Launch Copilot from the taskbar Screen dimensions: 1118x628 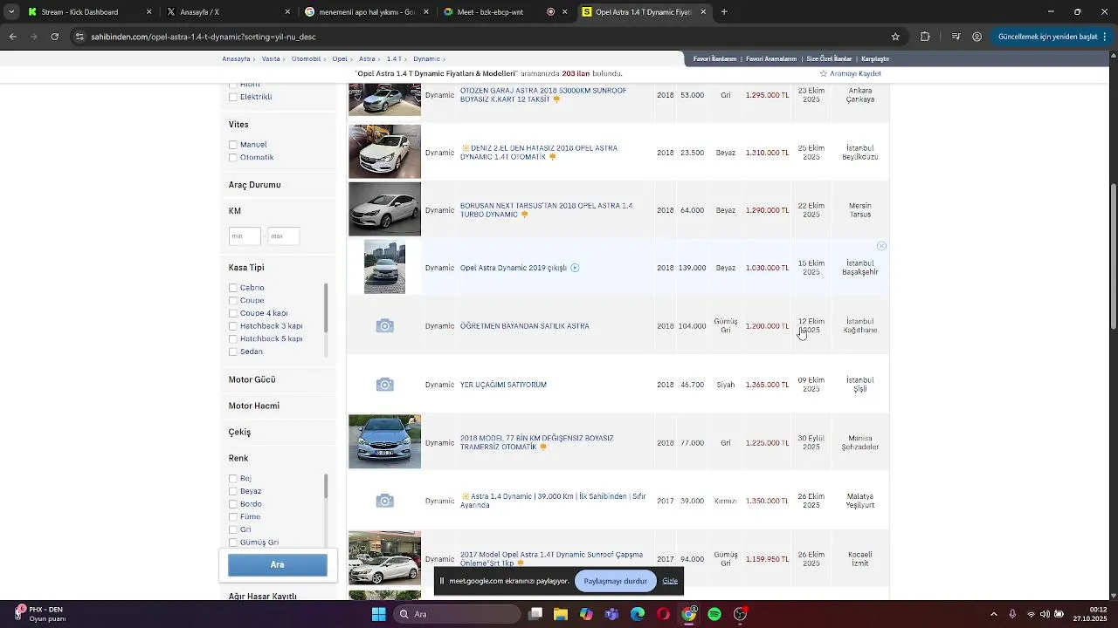586,614
